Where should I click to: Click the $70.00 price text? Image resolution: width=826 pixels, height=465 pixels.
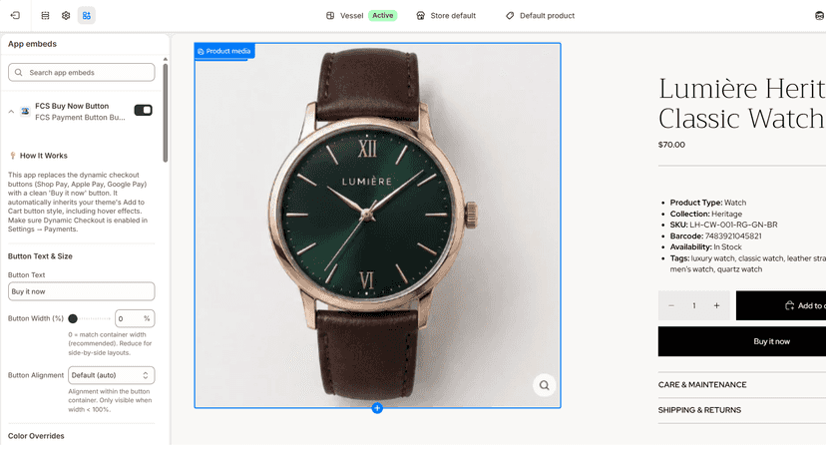(x=671, y=145)
